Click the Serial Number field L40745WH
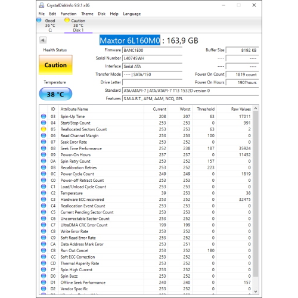298x298 pixels. tap(152, 58)
